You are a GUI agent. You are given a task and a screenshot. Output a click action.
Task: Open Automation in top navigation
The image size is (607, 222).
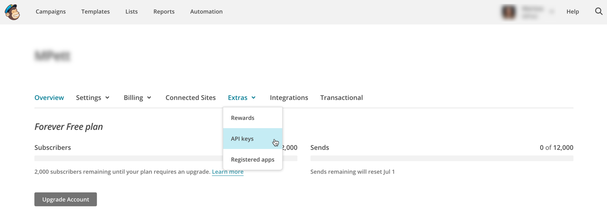[x=206, y=12]
